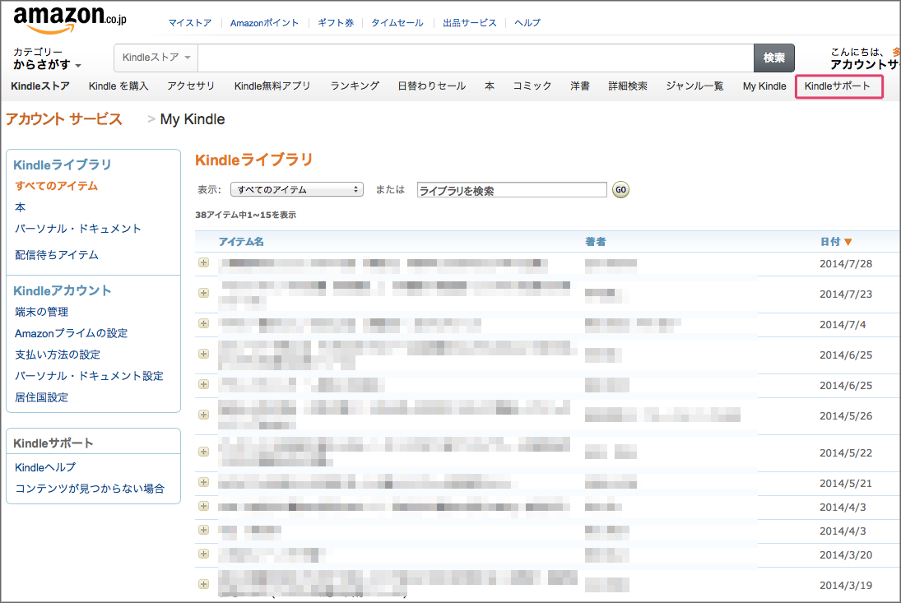Image resolution: width=901 pixels, height=603 pixels.
Task: Open the 表示 すべてのアイテム dropdown
Action: coord(296,189)
